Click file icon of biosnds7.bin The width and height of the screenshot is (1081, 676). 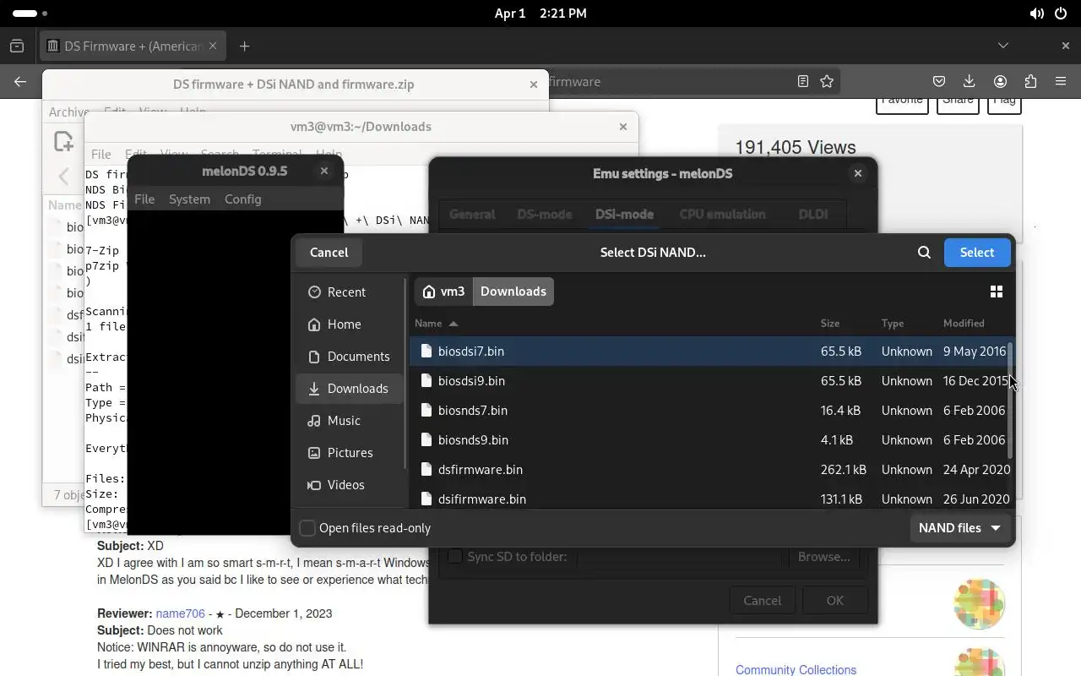(x=426, y=410)
